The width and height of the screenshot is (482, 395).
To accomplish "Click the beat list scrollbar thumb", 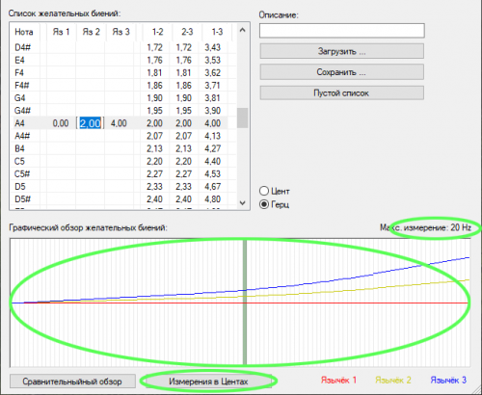I will [243, 118].
